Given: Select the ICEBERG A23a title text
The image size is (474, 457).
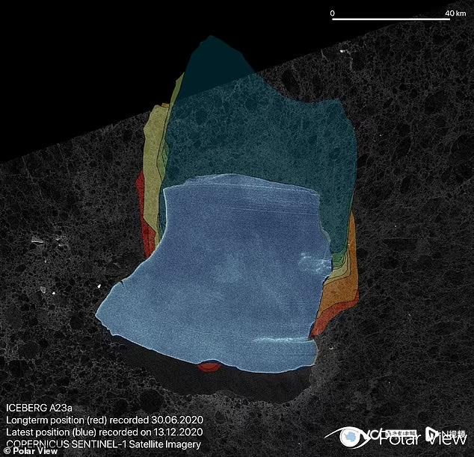Looking at the screenshot, I should coord(36,408).
